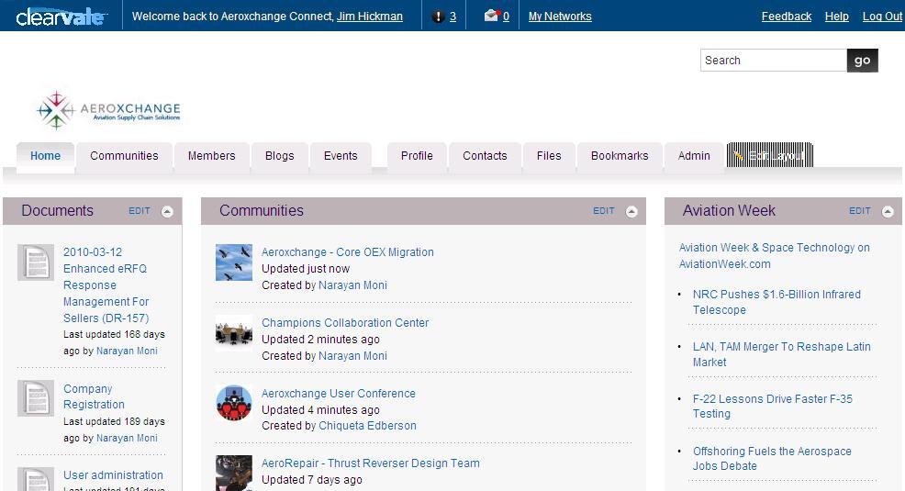Switch to the Profile tab
The image size is (905, 491).
[x=417, y=156]
